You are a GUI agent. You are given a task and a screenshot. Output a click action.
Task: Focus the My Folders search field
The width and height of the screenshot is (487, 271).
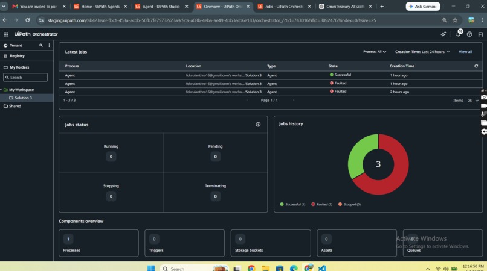click(25, 78)
